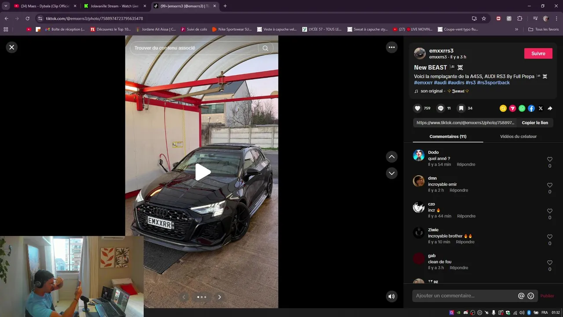Select the Commentaires (11) tab
The image size is (563, 317).
(x=448, y=136)
